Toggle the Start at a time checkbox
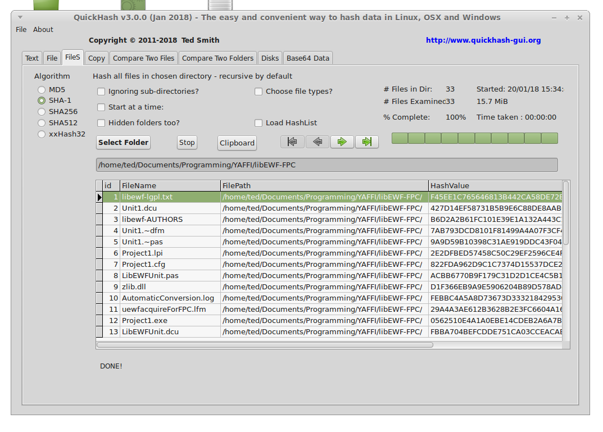603x432 pixels. pyautogui.click(x=101, y=107)
